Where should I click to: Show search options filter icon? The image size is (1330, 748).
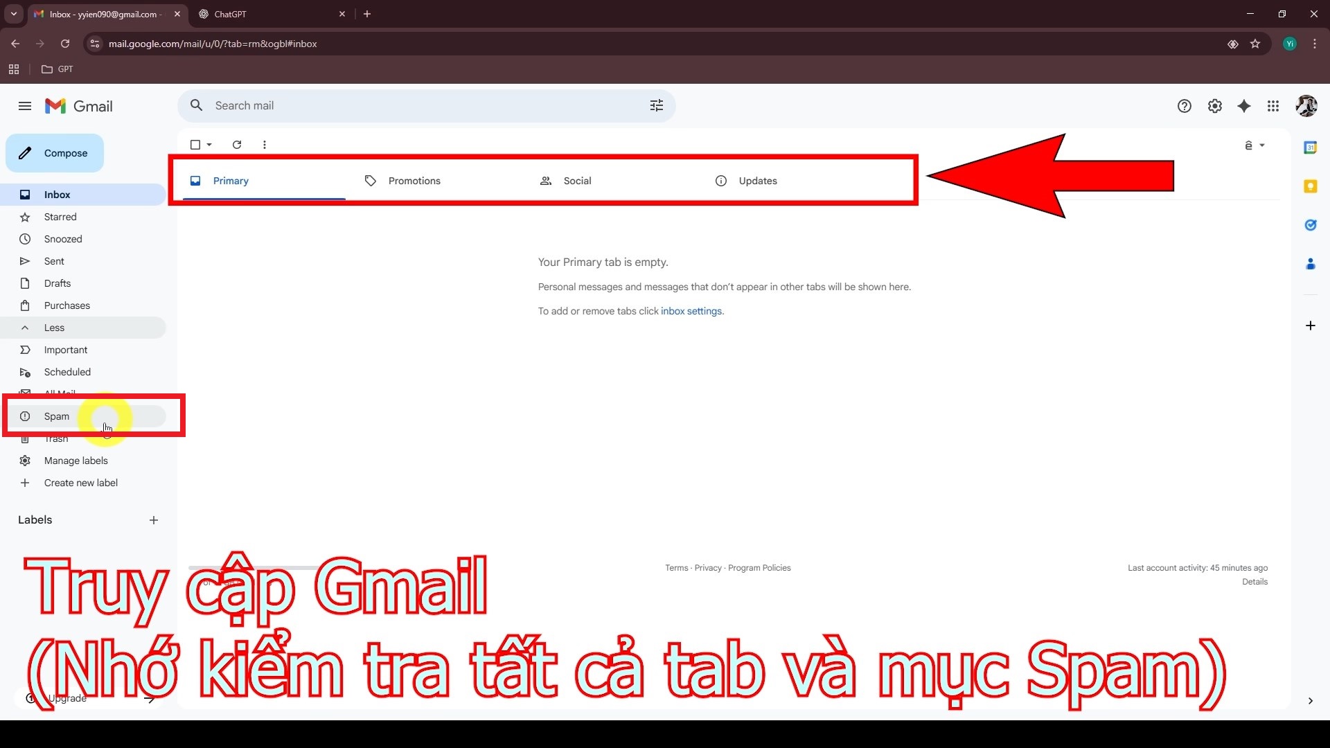(x=656, y=105)
